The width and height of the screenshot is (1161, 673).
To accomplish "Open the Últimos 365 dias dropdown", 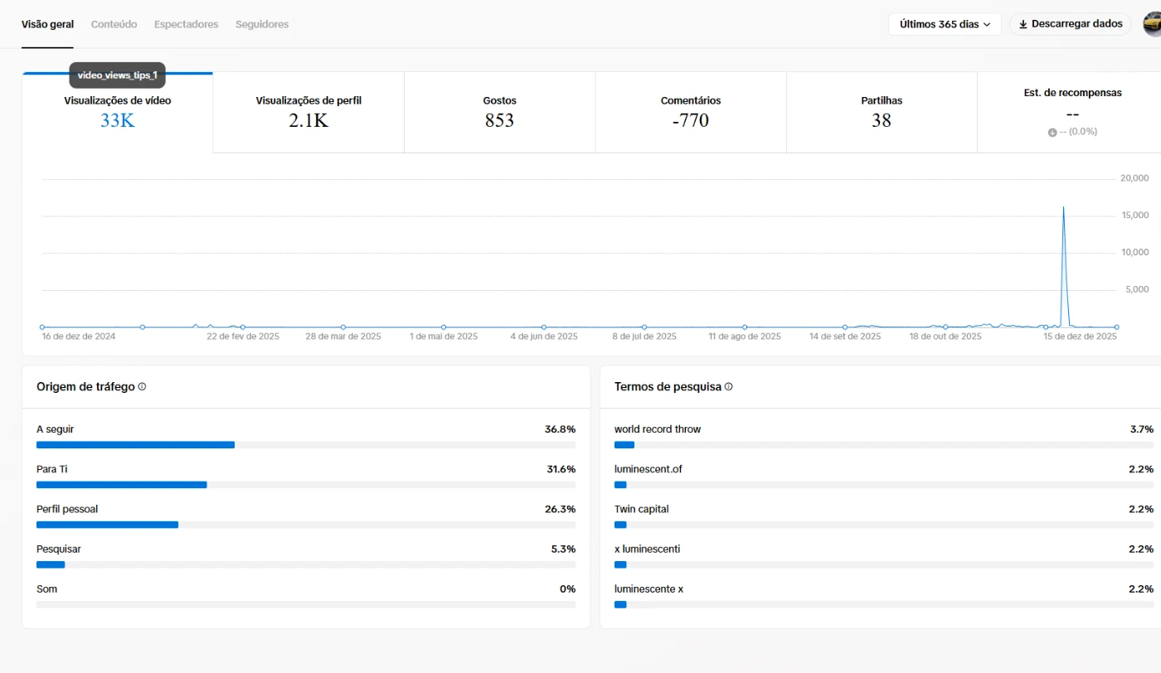I will click(945, 25).
